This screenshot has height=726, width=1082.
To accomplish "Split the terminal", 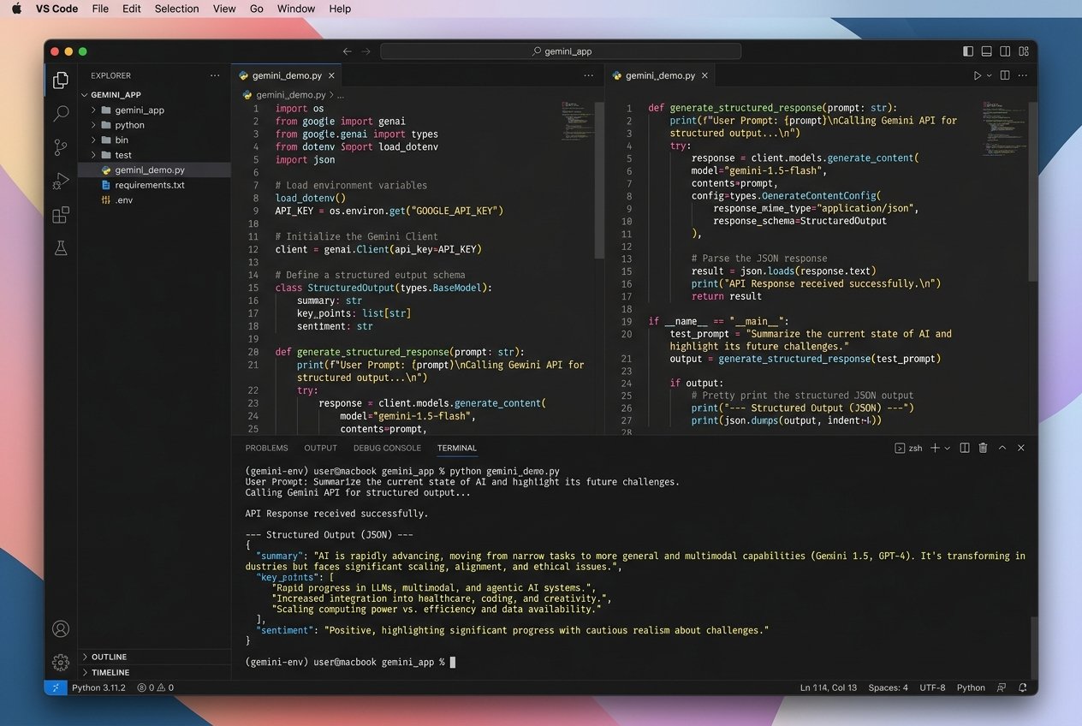I will coord(965,448).
